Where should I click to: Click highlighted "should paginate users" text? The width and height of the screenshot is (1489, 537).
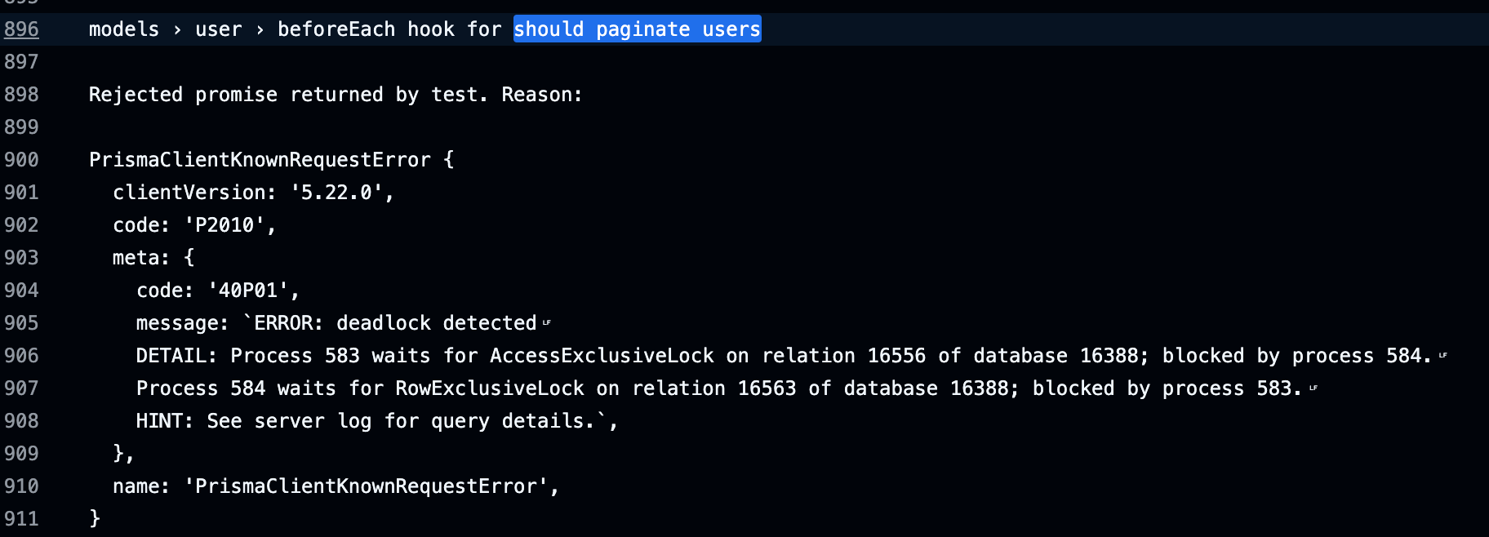pyautogui.click(x=637, y=29)
